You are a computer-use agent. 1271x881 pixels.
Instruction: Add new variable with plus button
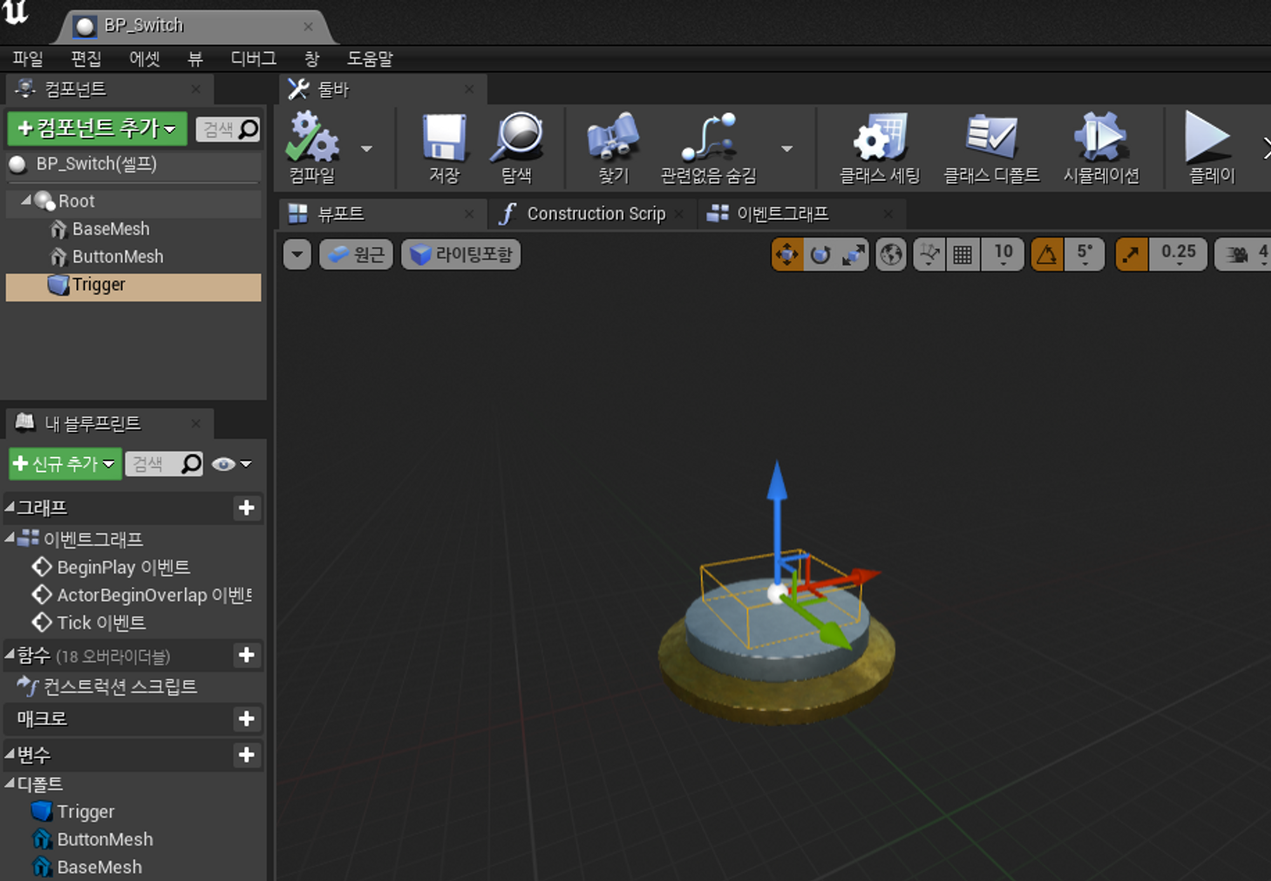point(247,755)
